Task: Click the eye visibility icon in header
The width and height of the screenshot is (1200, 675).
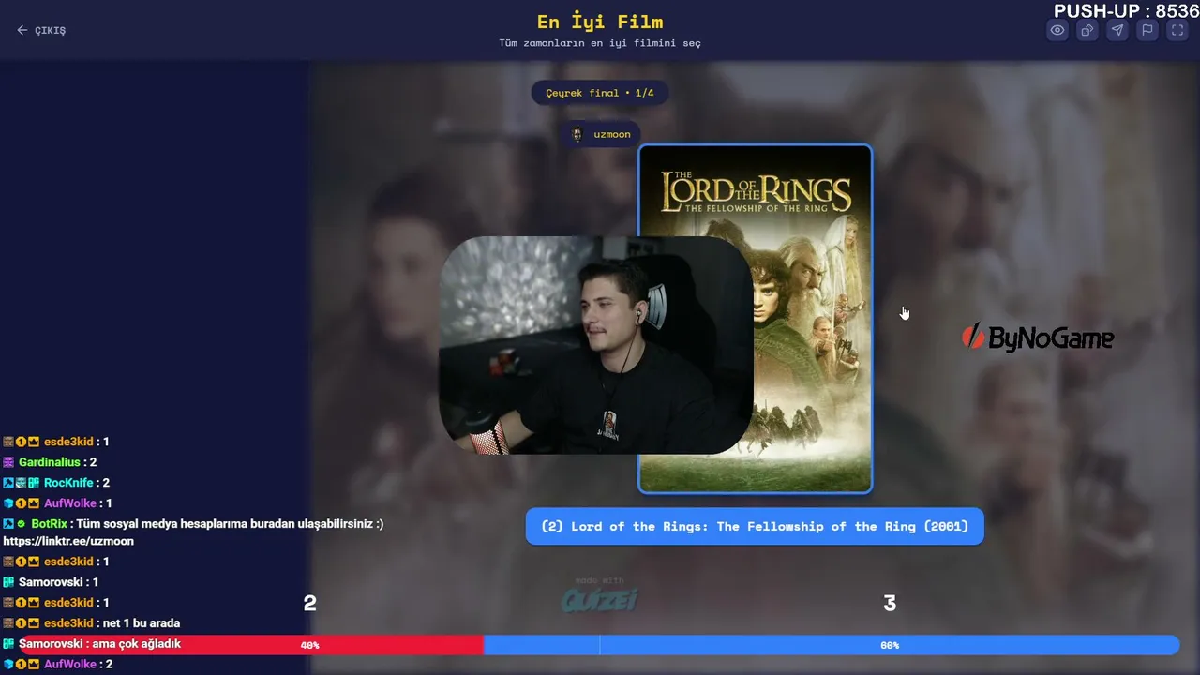Action: click(x=1057, y=30)
